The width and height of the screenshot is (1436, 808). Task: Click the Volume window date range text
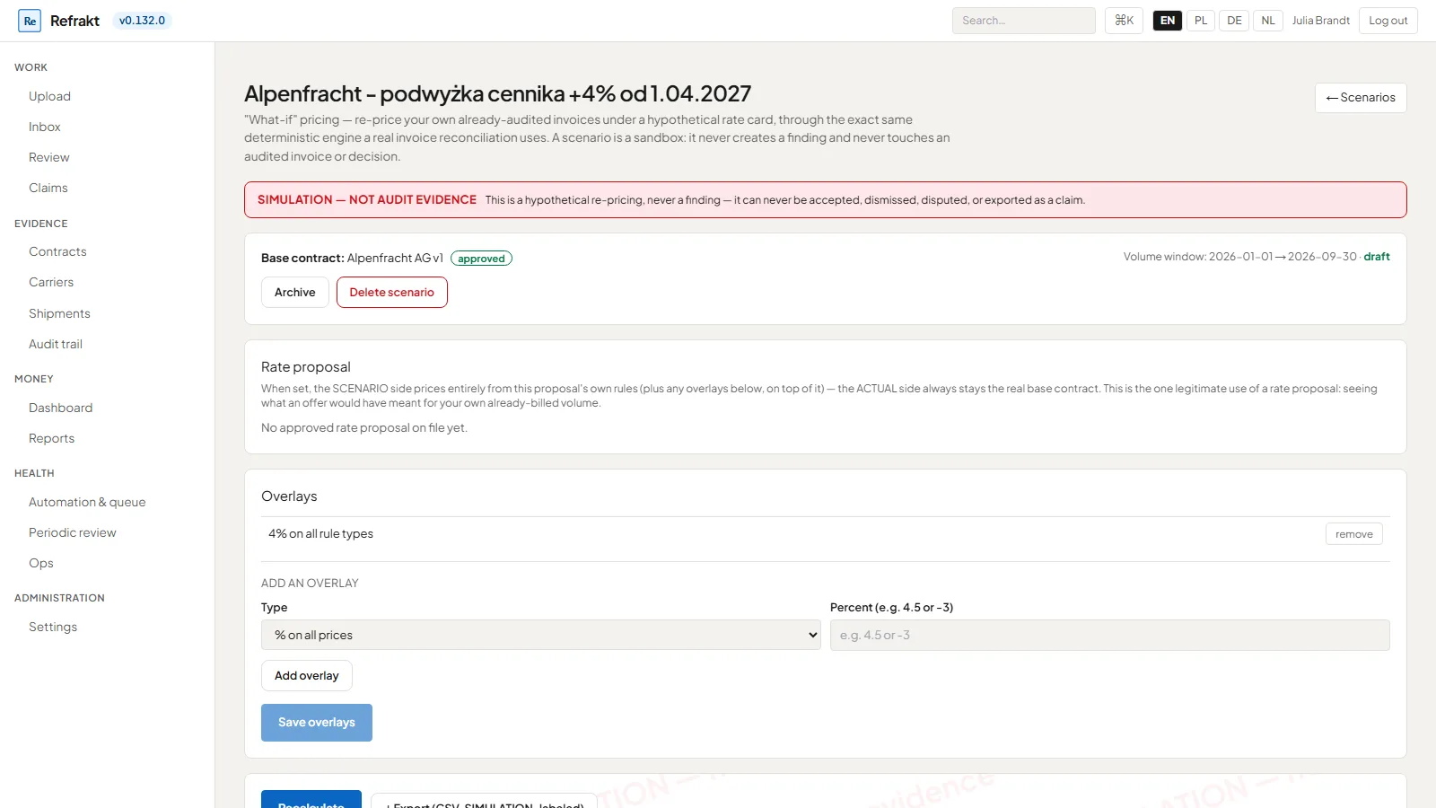(x=1240, y=257)
